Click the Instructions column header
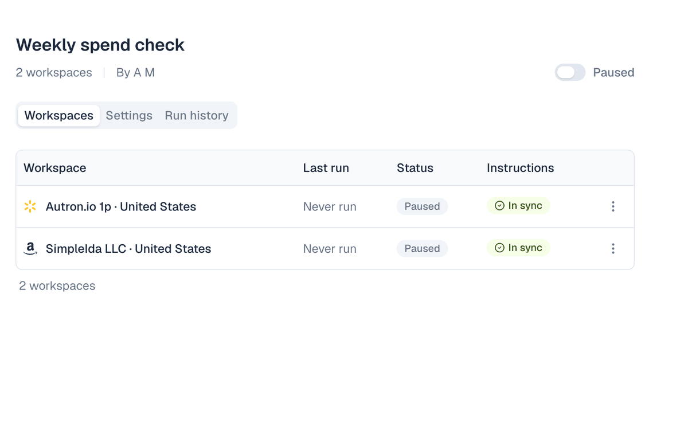Screen dimensions: 688x430 pyautogui.click(x=521, y=168)
